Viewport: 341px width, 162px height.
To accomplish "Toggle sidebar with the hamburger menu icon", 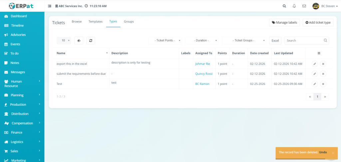I will point(50,6).
